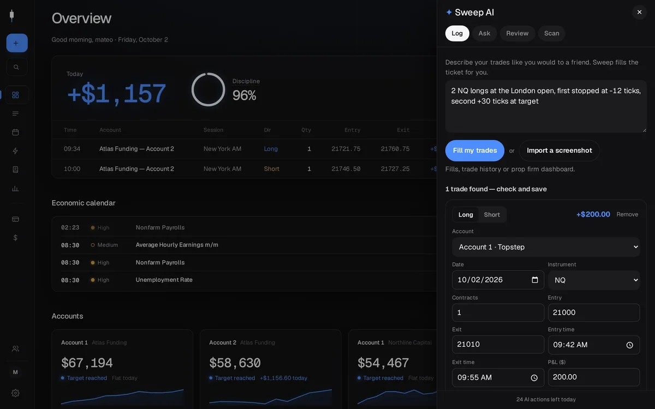Click the Session column header

click(213, 130)
